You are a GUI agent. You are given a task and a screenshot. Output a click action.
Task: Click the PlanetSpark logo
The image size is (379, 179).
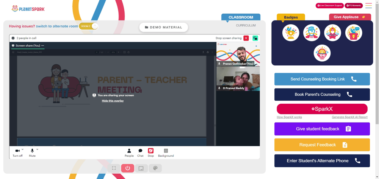[x=28, y=9]
